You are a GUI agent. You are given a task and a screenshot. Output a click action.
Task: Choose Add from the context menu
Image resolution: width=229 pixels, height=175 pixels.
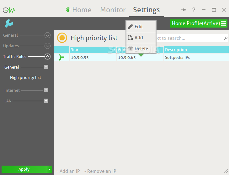tap(141, 38)
